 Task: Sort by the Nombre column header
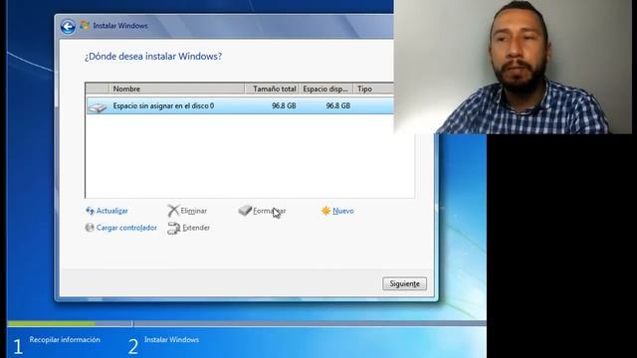click(177, 89)
